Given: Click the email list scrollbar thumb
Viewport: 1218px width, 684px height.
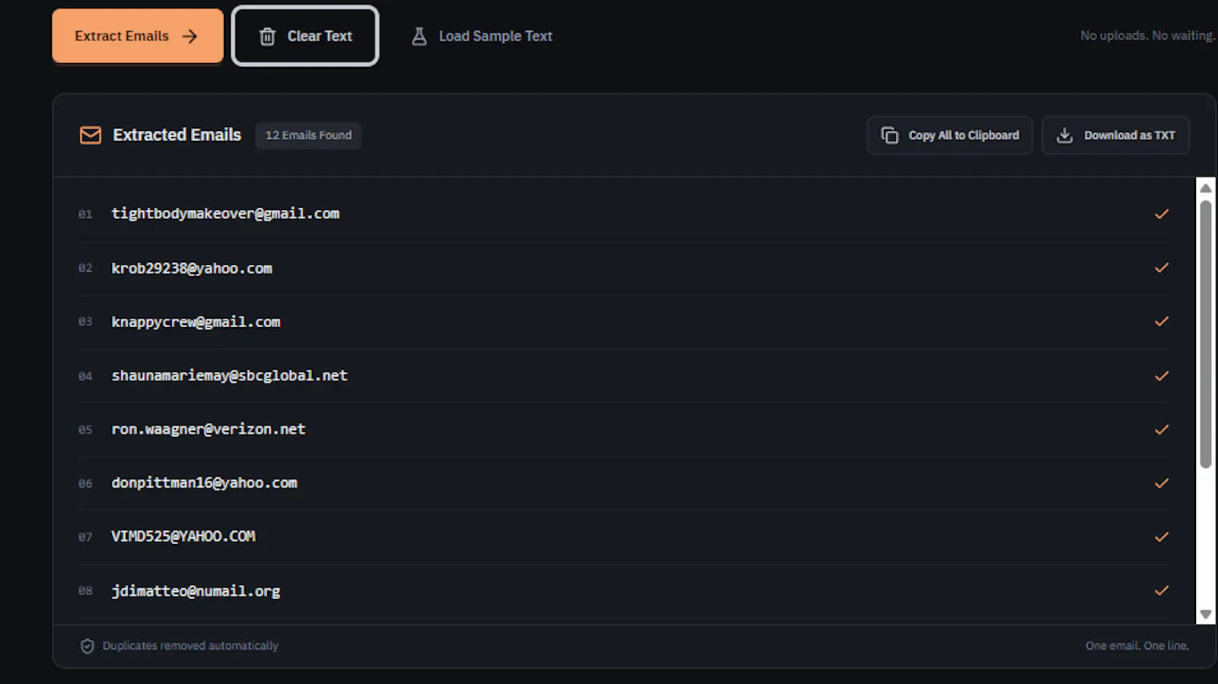Looking at the screenshot, I should tap(1206, 334).
